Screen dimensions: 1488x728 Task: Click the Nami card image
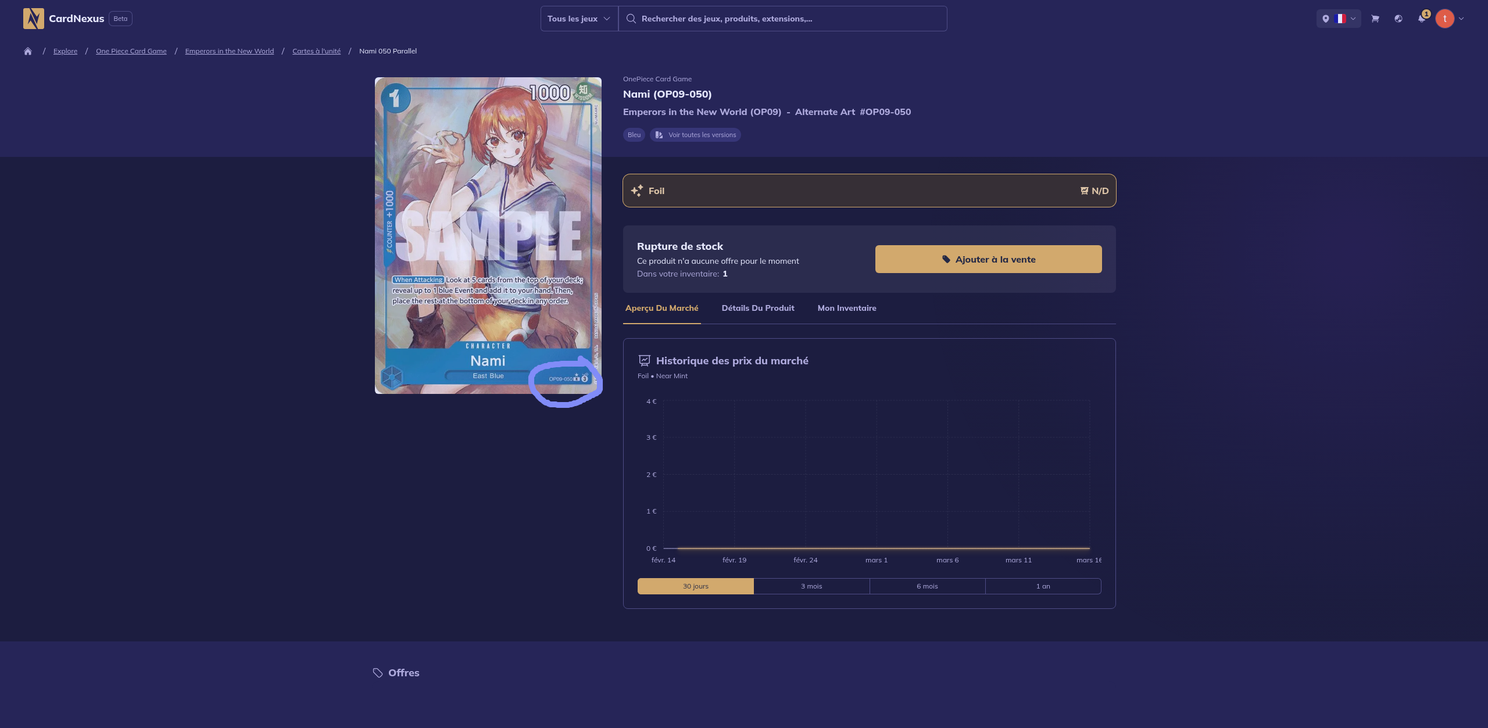(488, 235)
